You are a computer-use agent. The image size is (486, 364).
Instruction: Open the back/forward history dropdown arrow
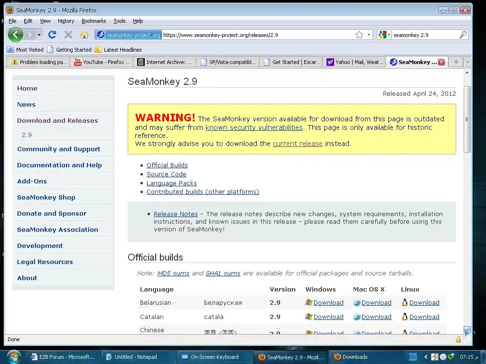point(39,35)
